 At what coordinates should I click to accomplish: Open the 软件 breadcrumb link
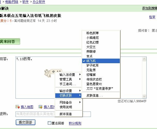tap(25, 2)
